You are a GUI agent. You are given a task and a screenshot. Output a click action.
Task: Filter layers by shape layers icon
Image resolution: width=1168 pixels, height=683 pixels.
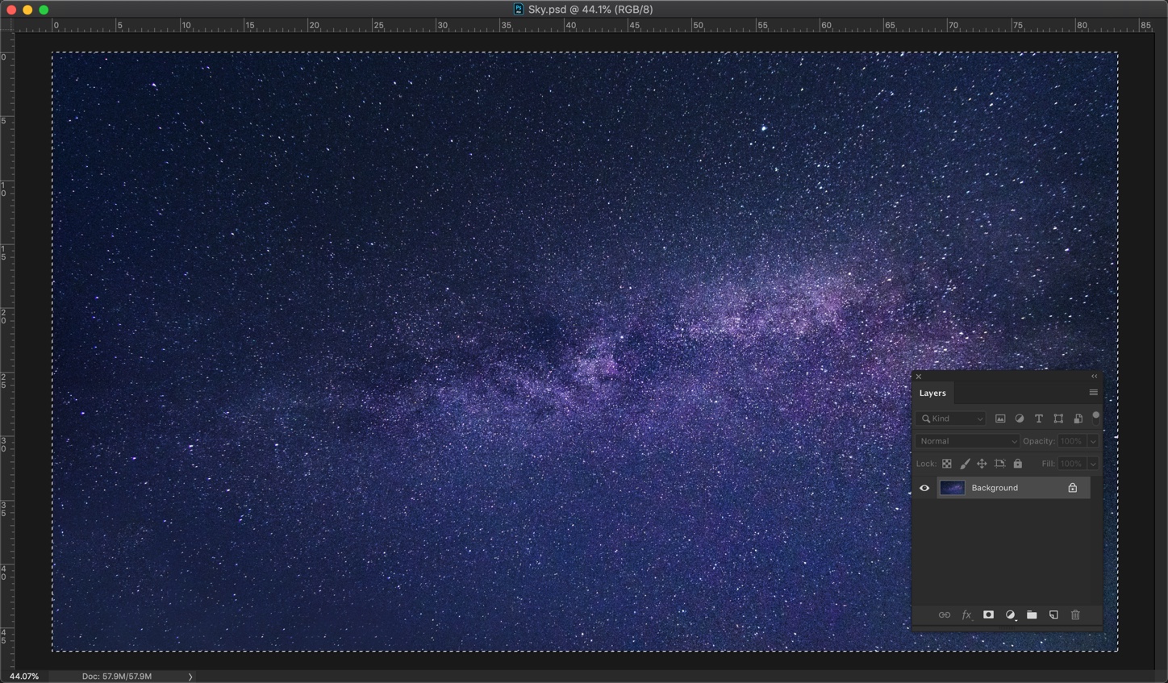tap(1058, 419)
